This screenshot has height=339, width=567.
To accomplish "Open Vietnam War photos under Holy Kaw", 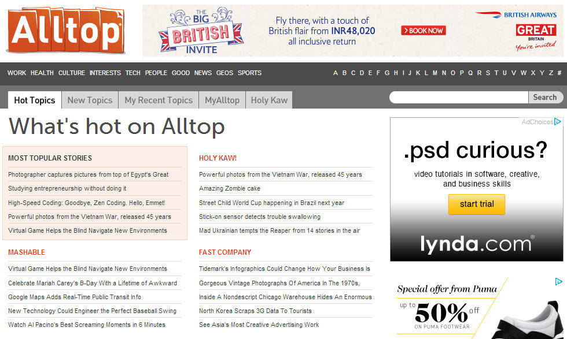I will [x=280, y=175].
